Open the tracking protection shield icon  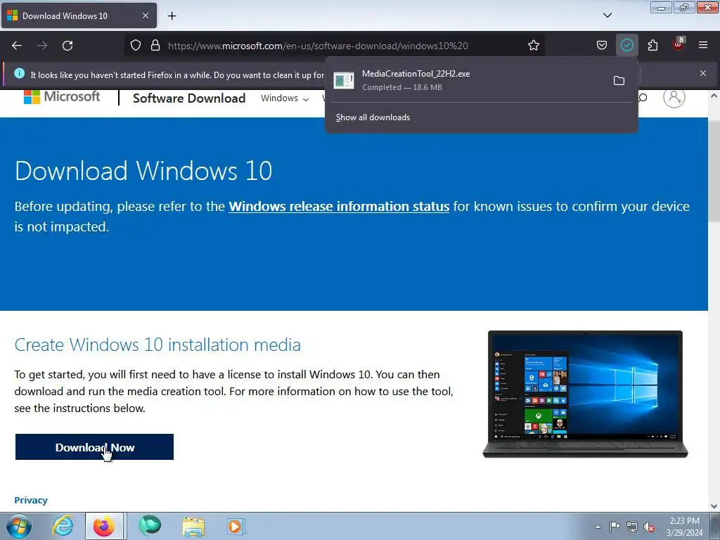[136, 46]
